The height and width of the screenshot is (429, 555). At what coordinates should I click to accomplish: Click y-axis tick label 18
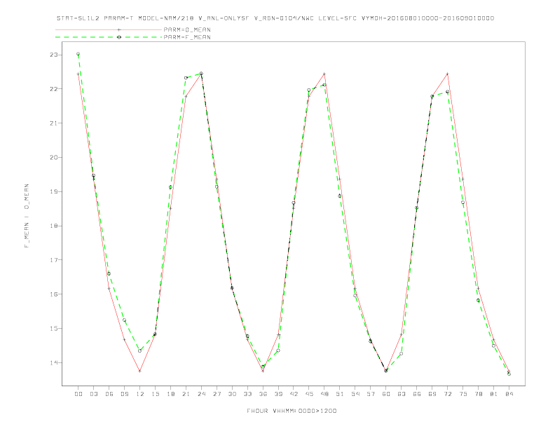click(54, 226)
